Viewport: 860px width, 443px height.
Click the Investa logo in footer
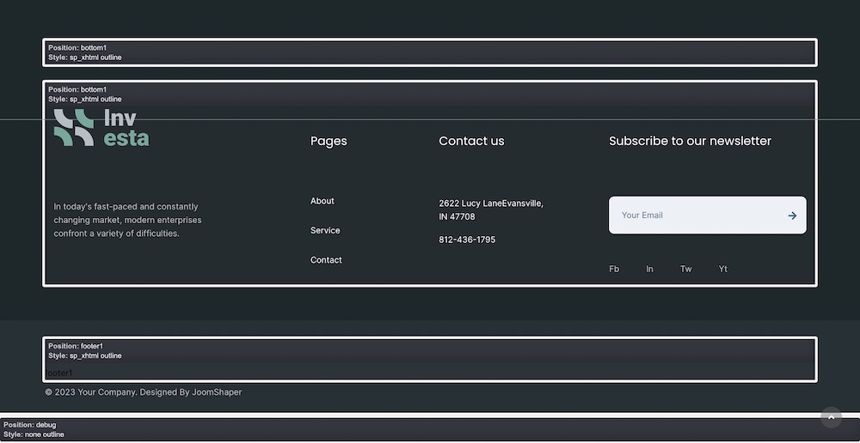[101, 128]
